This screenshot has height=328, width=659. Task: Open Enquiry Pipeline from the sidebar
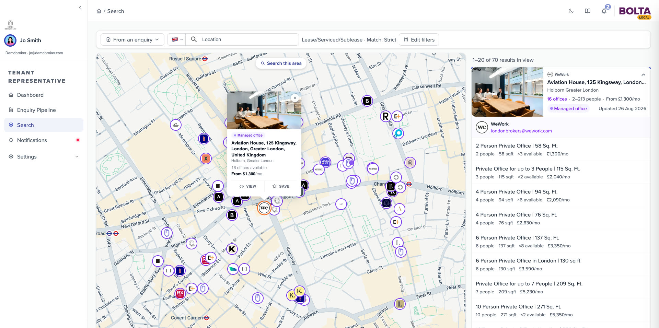tap(44, 110)
